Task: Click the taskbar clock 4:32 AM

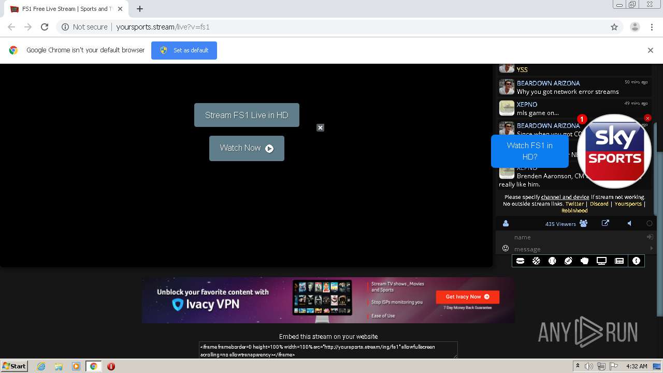Action: [637, 366]
